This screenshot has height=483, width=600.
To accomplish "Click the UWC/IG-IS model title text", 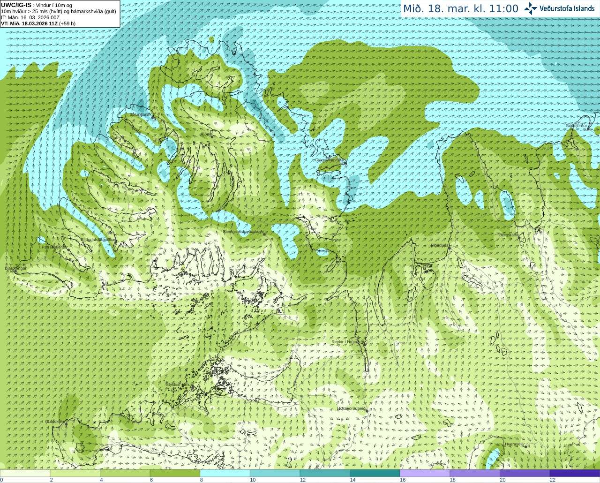I will (x=16, y=5).
